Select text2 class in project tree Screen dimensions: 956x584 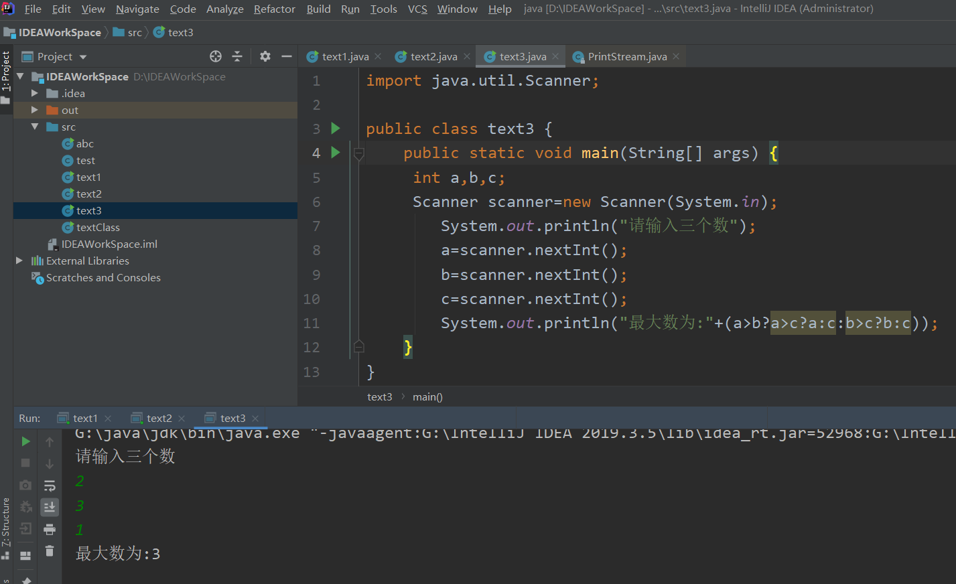(x=88, y=194)
